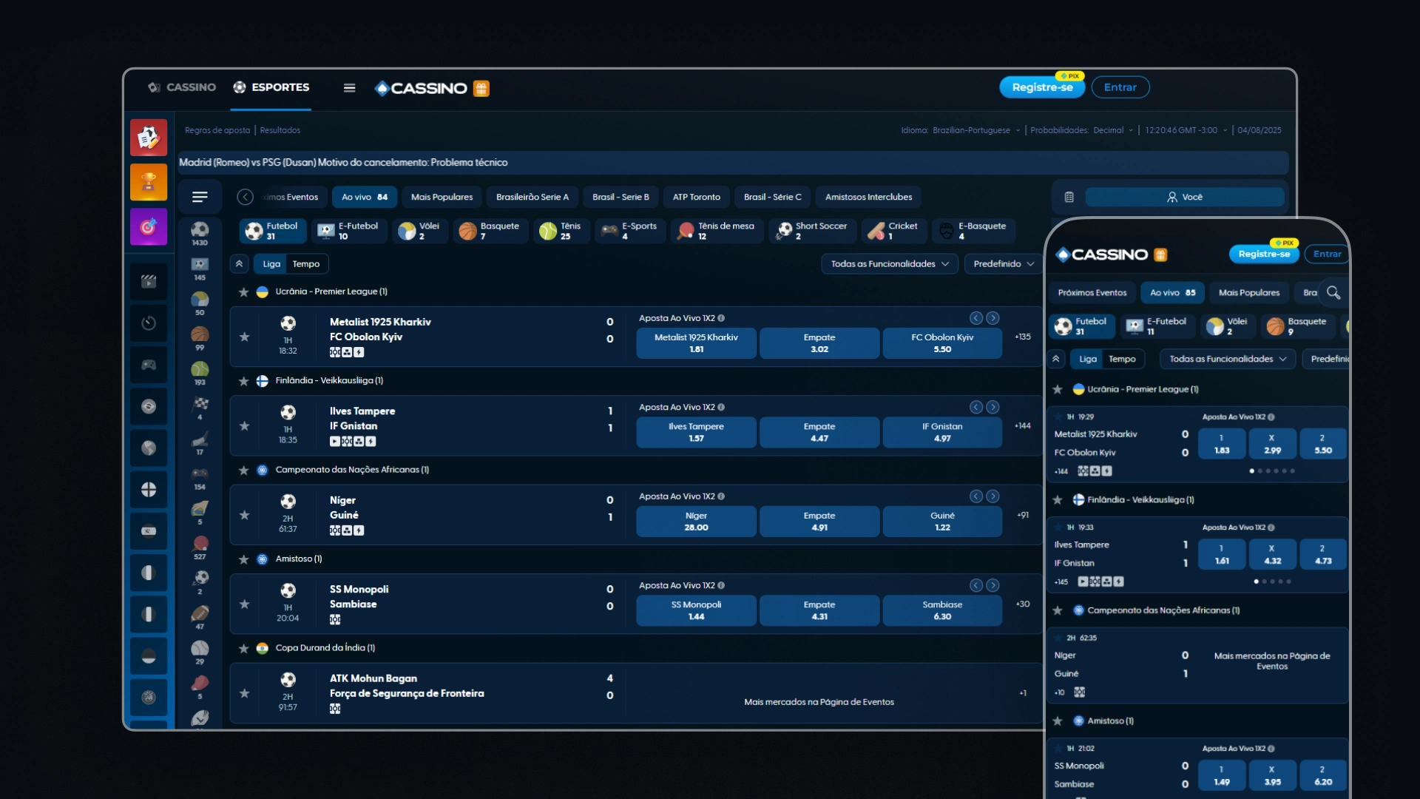The height and width of the screenshot is (799, 1420).
Task: Favorite the Finlândia Veikkausliiga league star
Action: click(243, 381)
